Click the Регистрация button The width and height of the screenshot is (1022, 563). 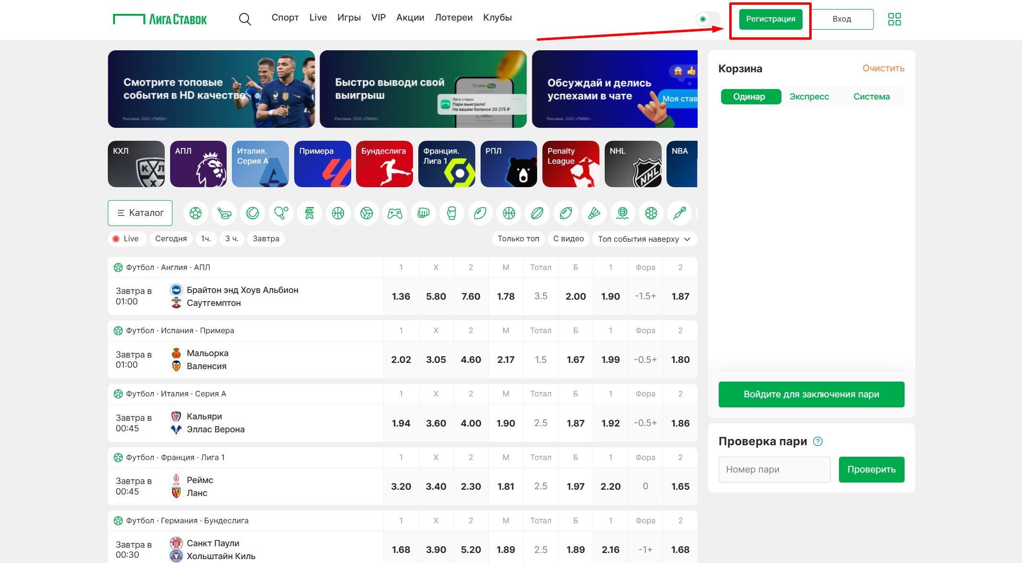770,19
